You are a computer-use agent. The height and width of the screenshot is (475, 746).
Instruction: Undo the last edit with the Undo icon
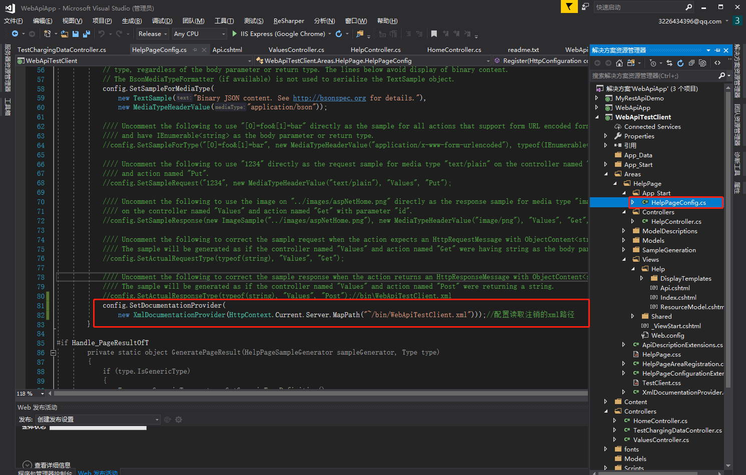click(x=102, y=34)
